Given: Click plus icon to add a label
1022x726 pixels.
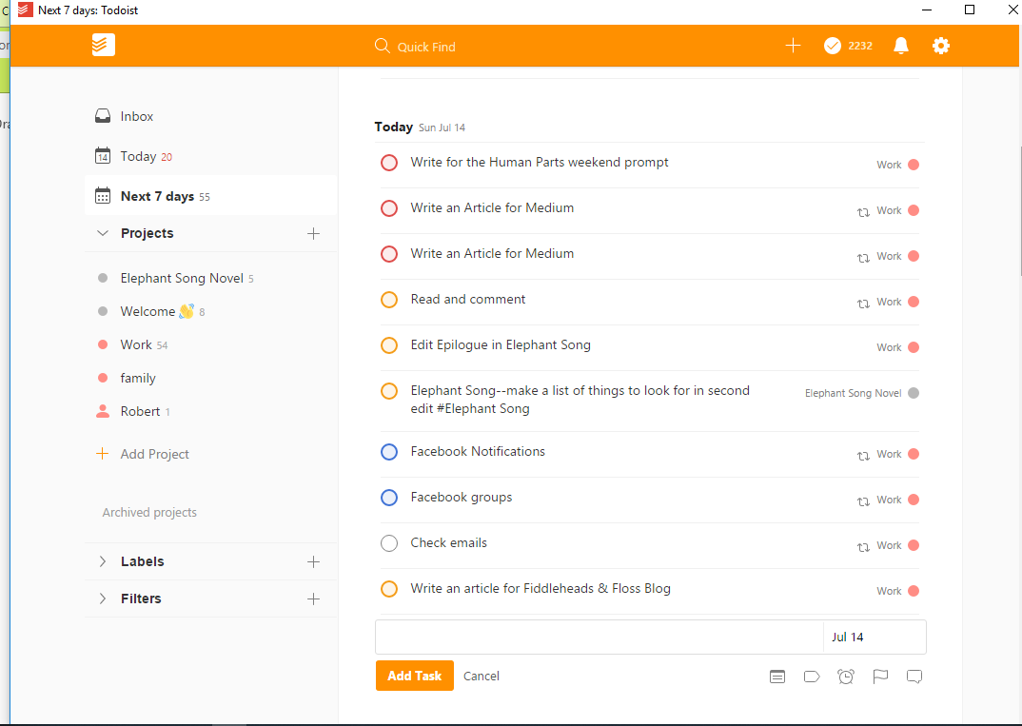Looking at the screenshot, I should click(313, 561).
